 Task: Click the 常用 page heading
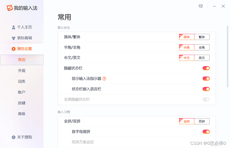pyautogui.click(x=64, y=17)
